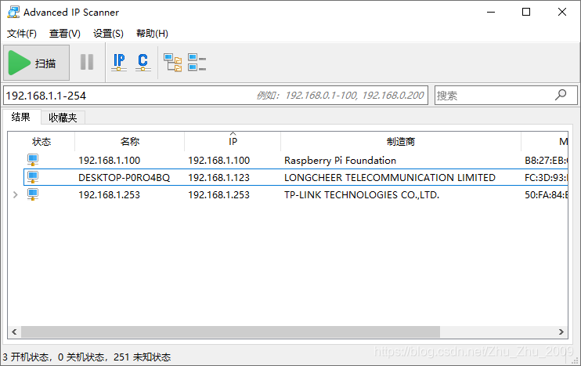Screen dimensions: 581x366
Task: Click the search magnifier icon
Action: click(561, 95)
